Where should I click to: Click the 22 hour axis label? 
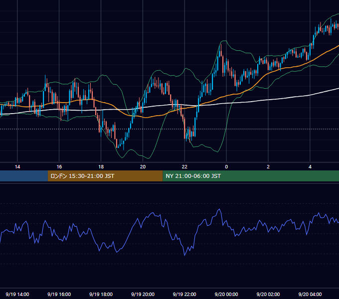(184, 167)
